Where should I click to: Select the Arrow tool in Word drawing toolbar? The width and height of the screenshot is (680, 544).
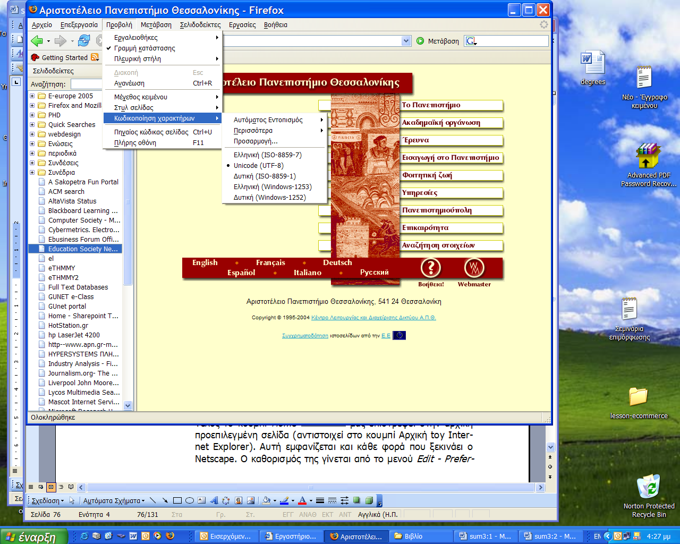(x=165, y=500)
